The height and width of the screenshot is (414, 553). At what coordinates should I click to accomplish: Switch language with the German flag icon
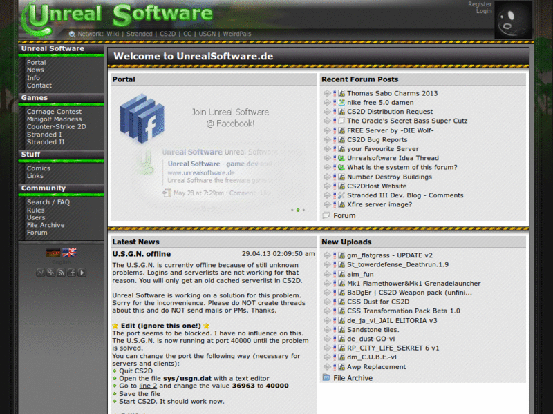coord(53,253)
